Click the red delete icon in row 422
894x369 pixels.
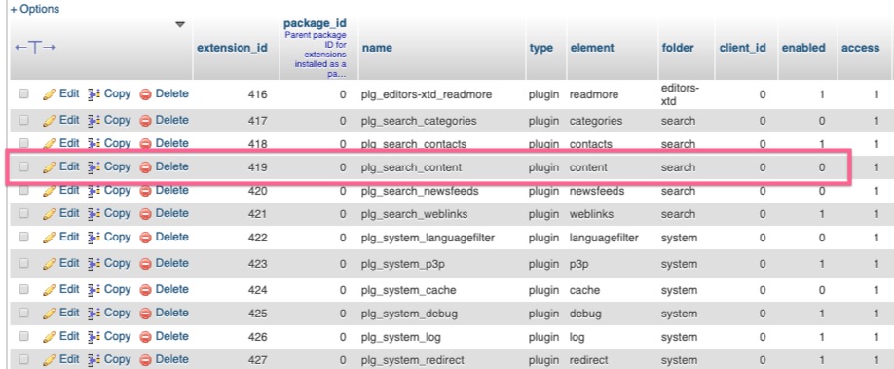[145, 238]
